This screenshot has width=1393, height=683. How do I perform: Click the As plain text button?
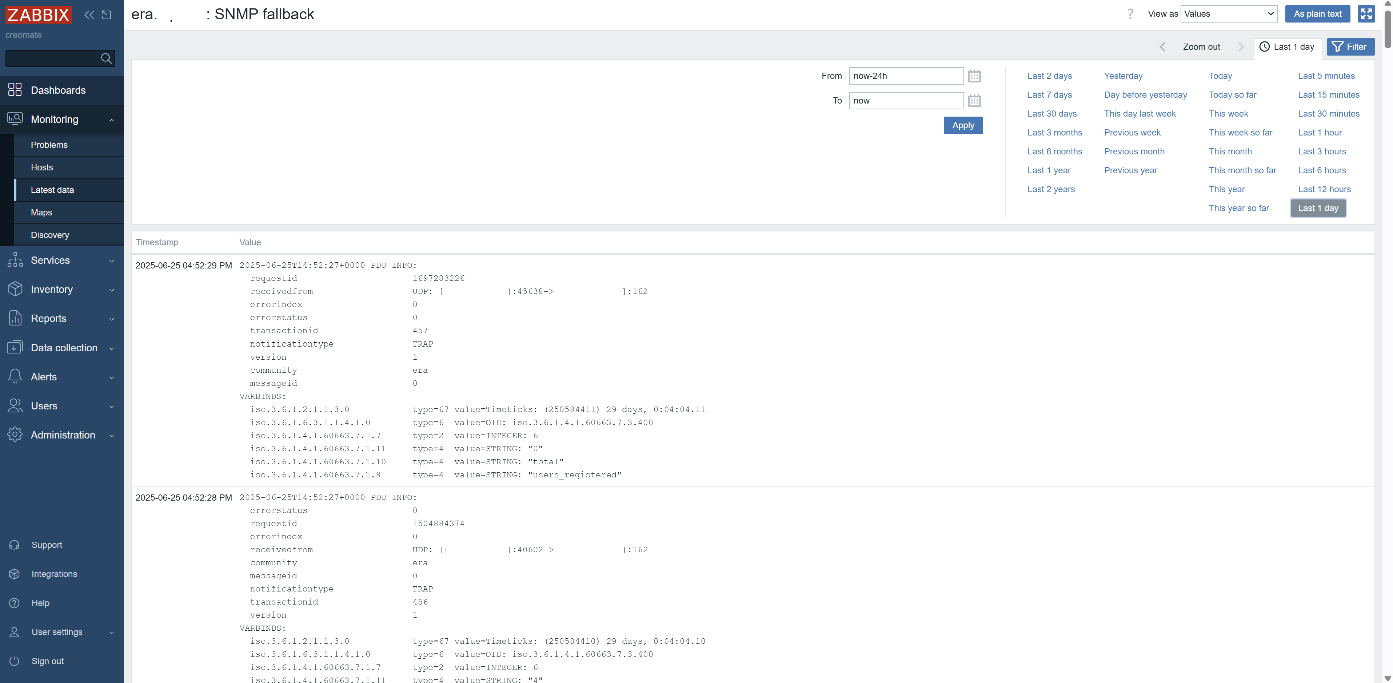coord(1317,14)
